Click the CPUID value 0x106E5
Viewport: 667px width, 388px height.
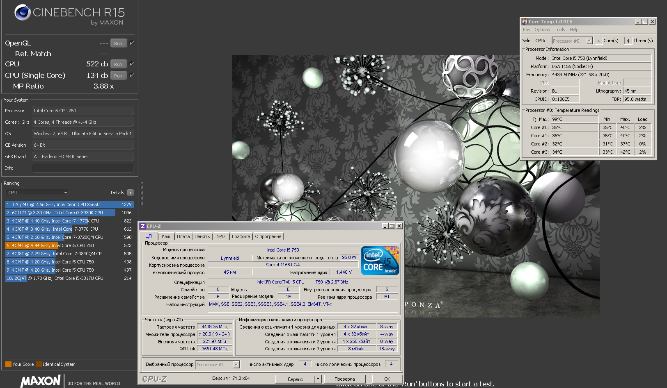point(565,99)
